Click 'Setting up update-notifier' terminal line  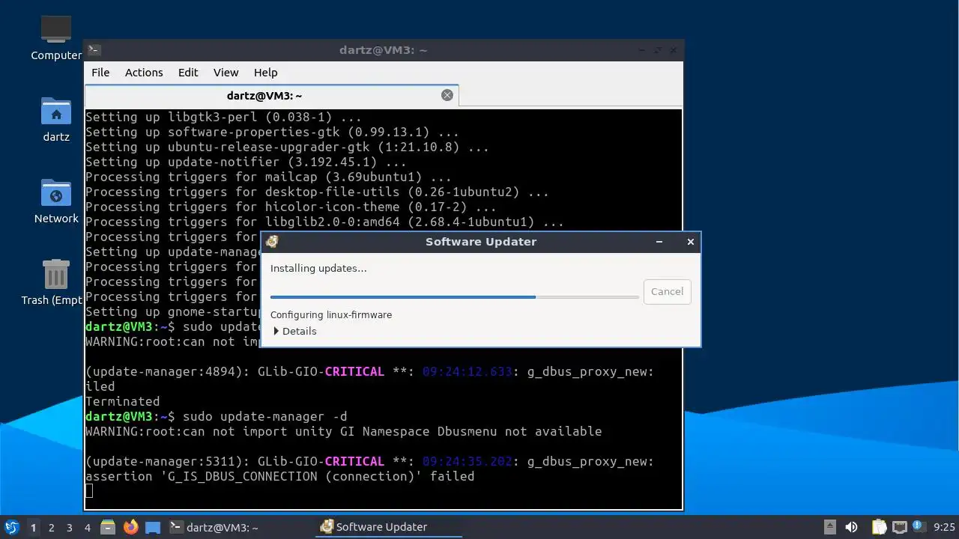(x=246, y=162)
